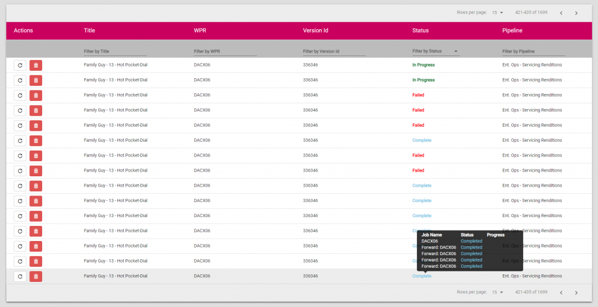This screenshot has width=598, height=307.
Task: Go to previous page using bottom arrow
Action: (x=561, y=292)
